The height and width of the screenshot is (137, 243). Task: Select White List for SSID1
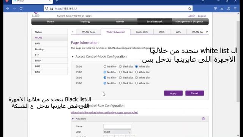[136, 67]
